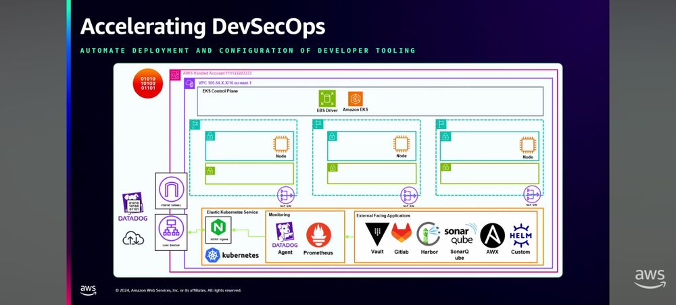Select the Internet Gateway arch icon
The height and width of the screenshot is (305, 676).
(171, 190)
